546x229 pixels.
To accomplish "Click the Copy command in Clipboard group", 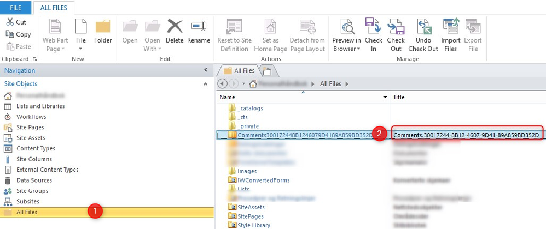I will pyautogui.click(x=19, y=34).
